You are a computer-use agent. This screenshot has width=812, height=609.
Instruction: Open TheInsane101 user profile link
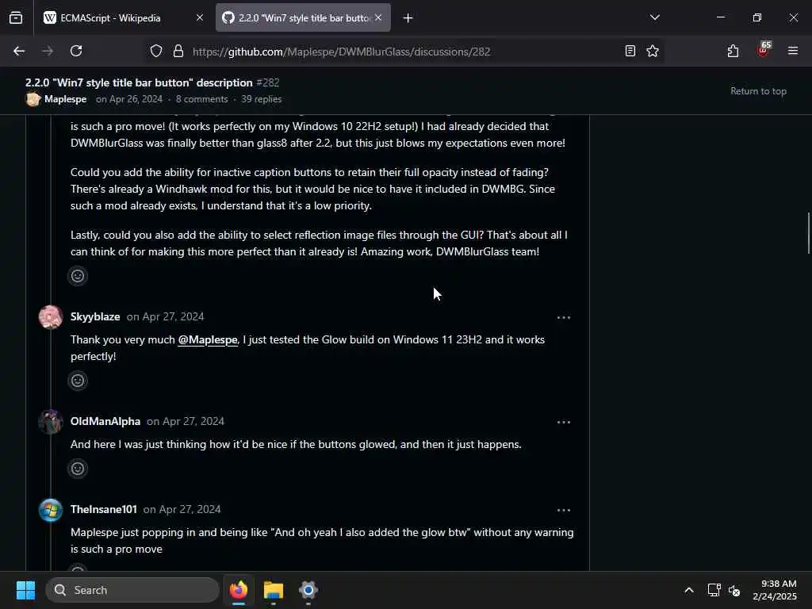104,509
